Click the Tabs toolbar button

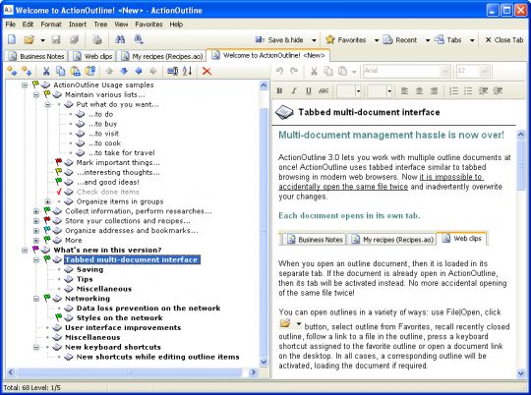[448, 40]
